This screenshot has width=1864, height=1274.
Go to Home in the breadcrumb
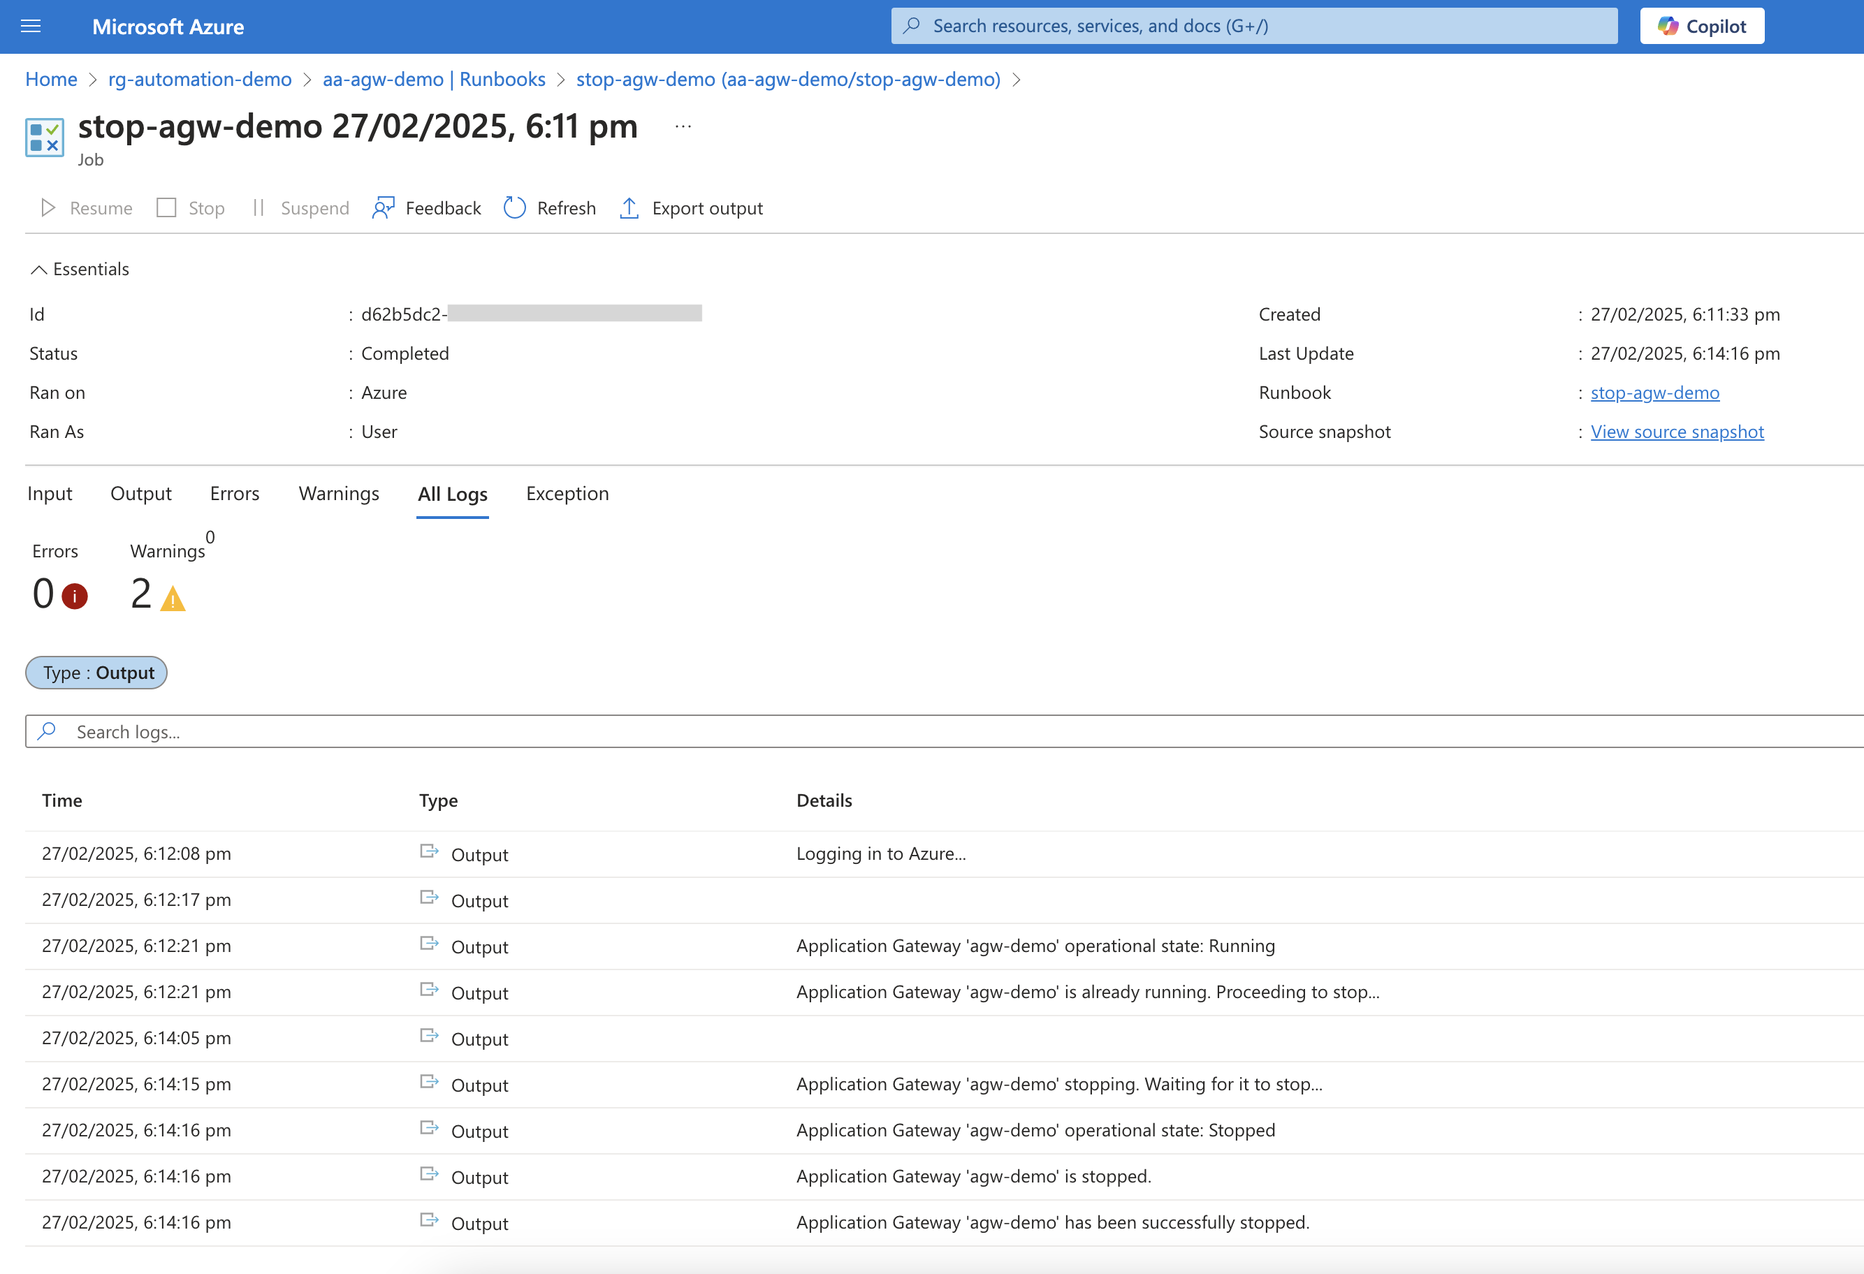[51, 80]
